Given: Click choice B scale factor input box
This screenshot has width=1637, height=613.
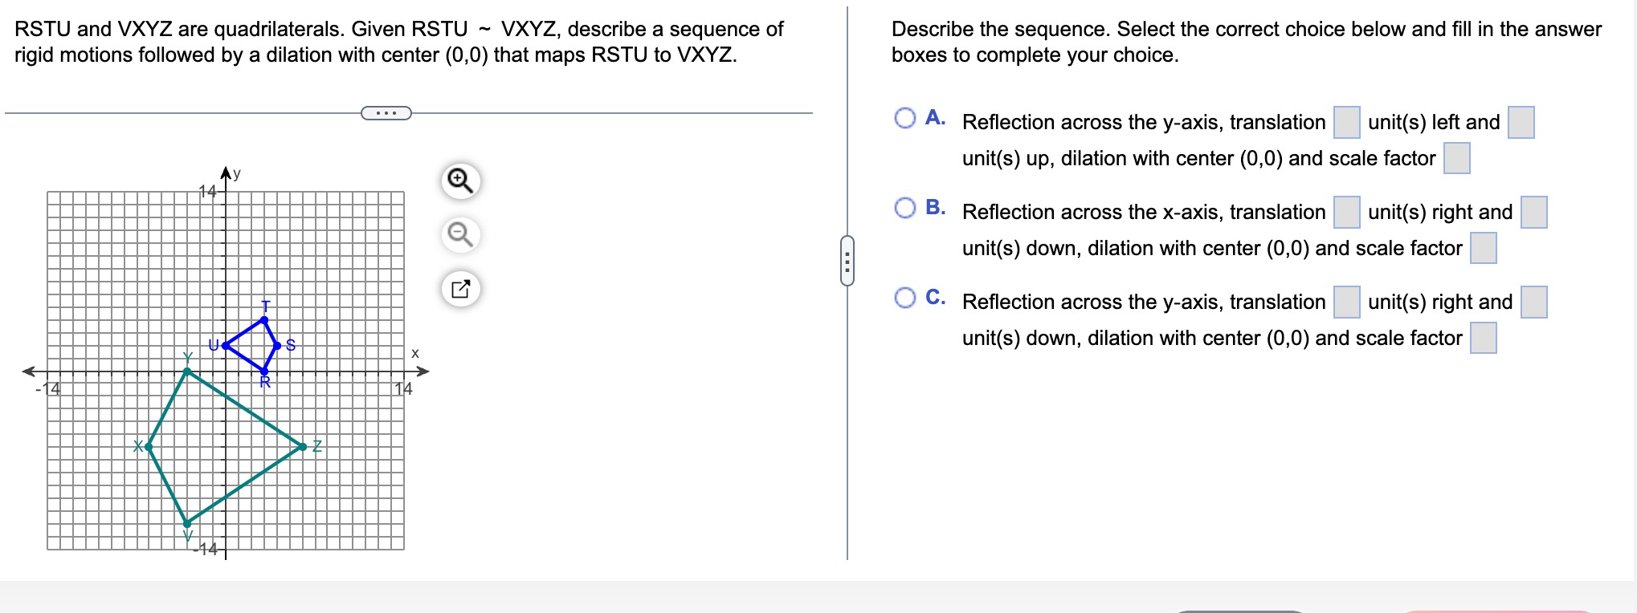Looking at the screenshot, I should (1484, 248).
